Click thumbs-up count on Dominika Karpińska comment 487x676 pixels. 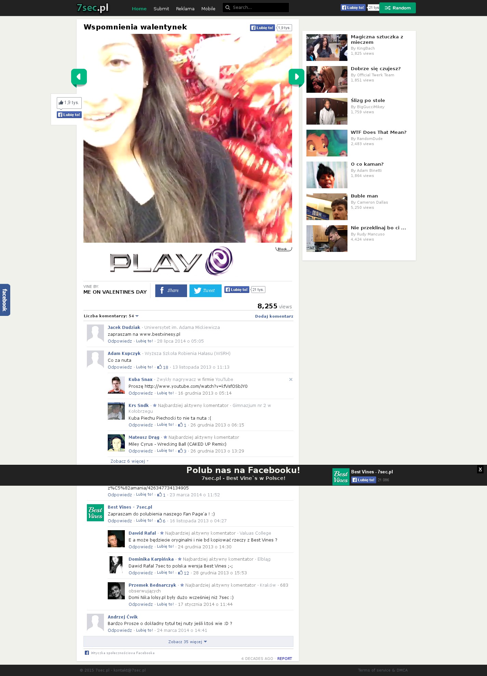[x=184, y=573]
